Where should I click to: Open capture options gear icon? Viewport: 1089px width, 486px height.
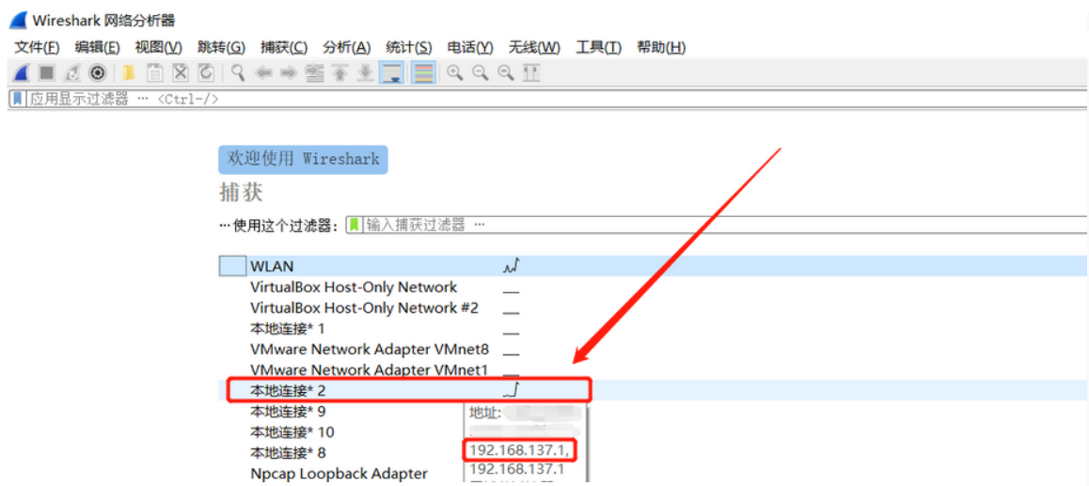point(98,72)
